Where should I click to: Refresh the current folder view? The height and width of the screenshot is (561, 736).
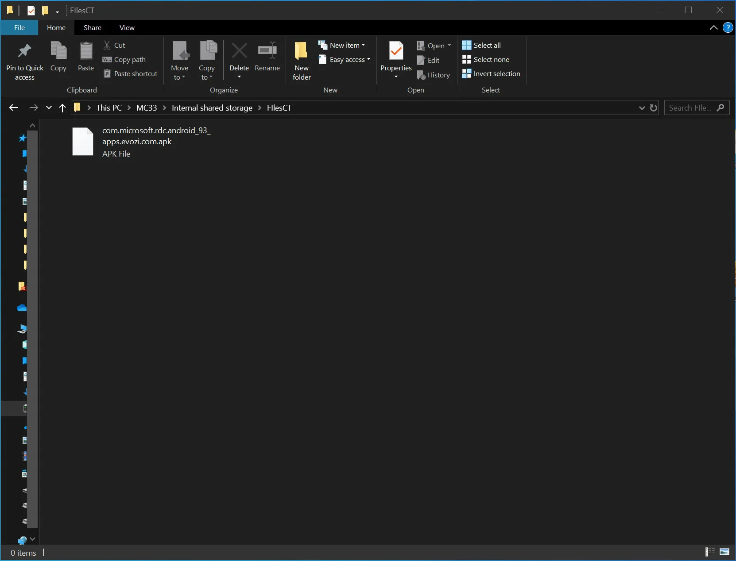[653, 108]
